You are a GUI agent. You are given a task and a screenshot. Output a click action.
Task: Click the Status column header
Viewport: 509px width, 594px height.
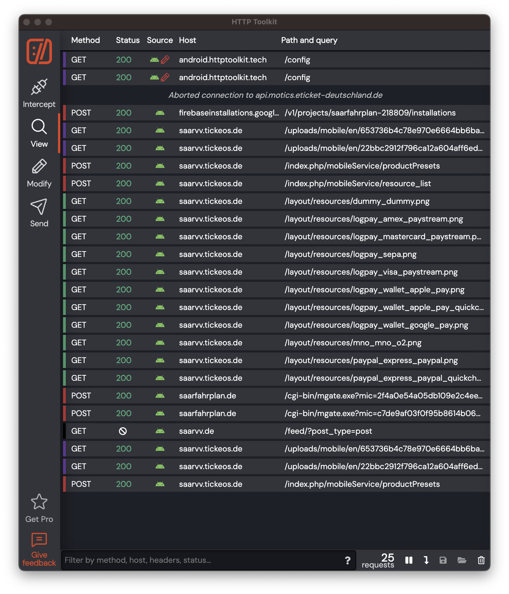coord(128,40)
